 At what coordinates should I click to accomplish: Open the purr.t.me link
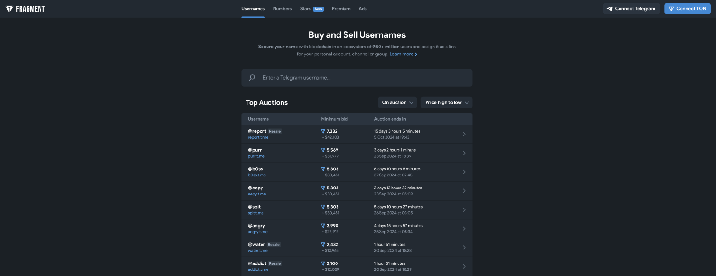[256, 156]
